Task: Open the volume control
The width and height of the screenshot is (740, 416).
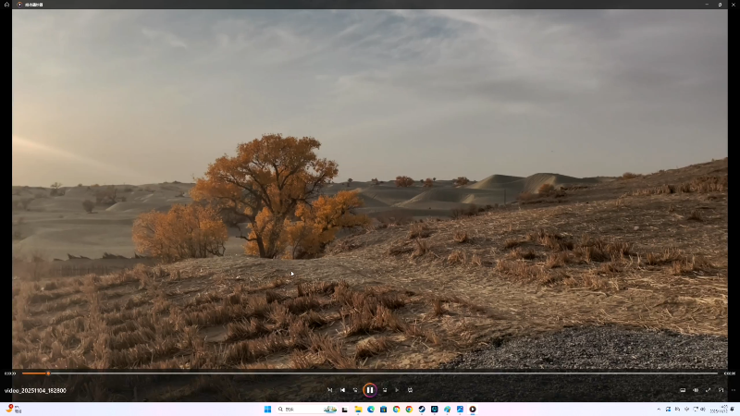Action: click(x=696, y=390)
